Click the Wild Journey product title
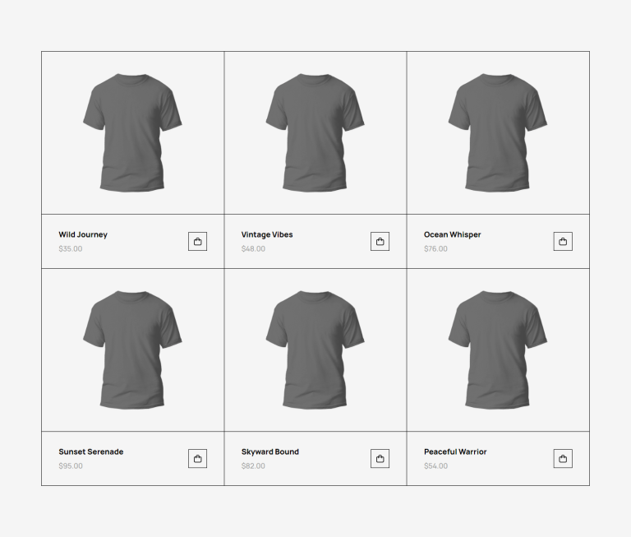 pyautogui.click(x=83, y=234)
